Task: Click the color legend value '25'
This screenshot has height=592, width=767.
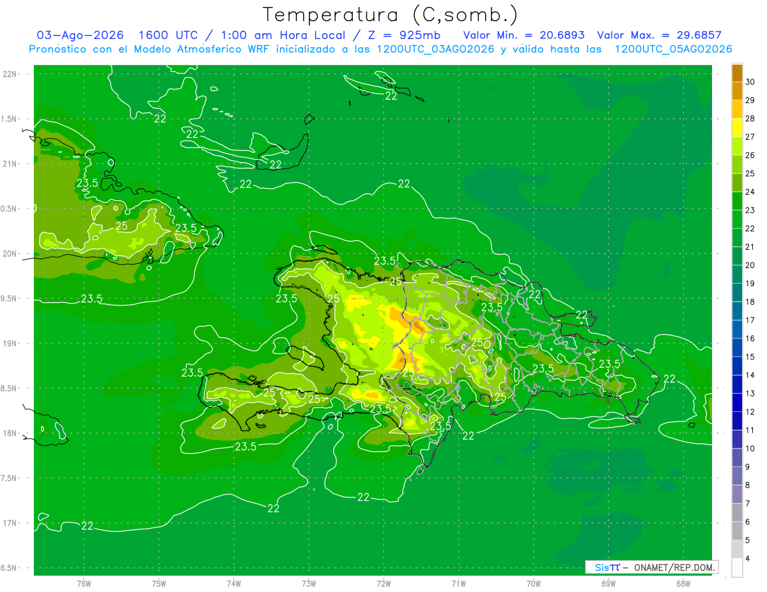Action: [x=750, y=174]
